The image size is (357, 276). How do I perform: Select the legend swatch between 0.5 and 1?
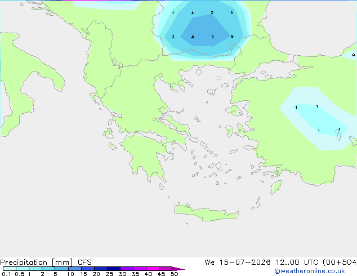click(x=23, y=269)
